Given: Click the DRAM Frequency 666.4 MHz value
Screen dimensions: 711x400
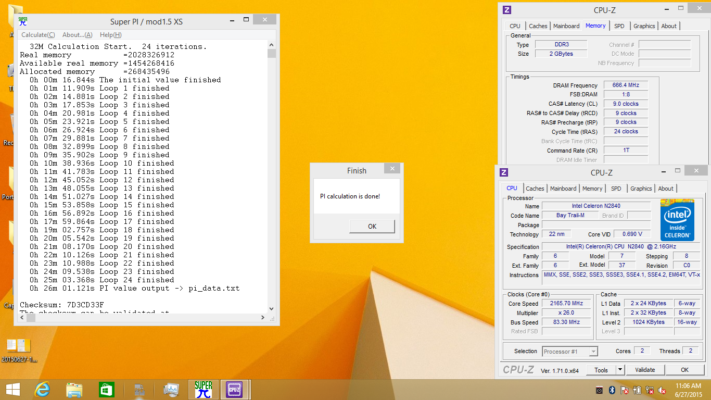Looking at the screenshot, I should coord(626,85).
